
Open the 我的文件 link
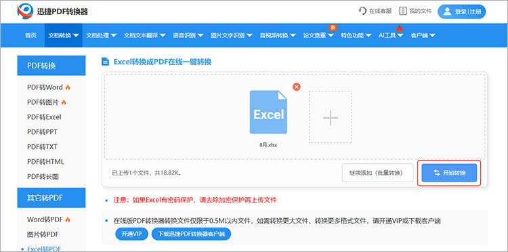415,11
